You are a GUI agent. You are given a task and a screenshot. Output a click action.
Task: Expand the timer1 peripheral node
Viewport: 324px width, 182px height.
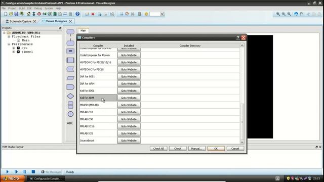click(x=14, y=52)
